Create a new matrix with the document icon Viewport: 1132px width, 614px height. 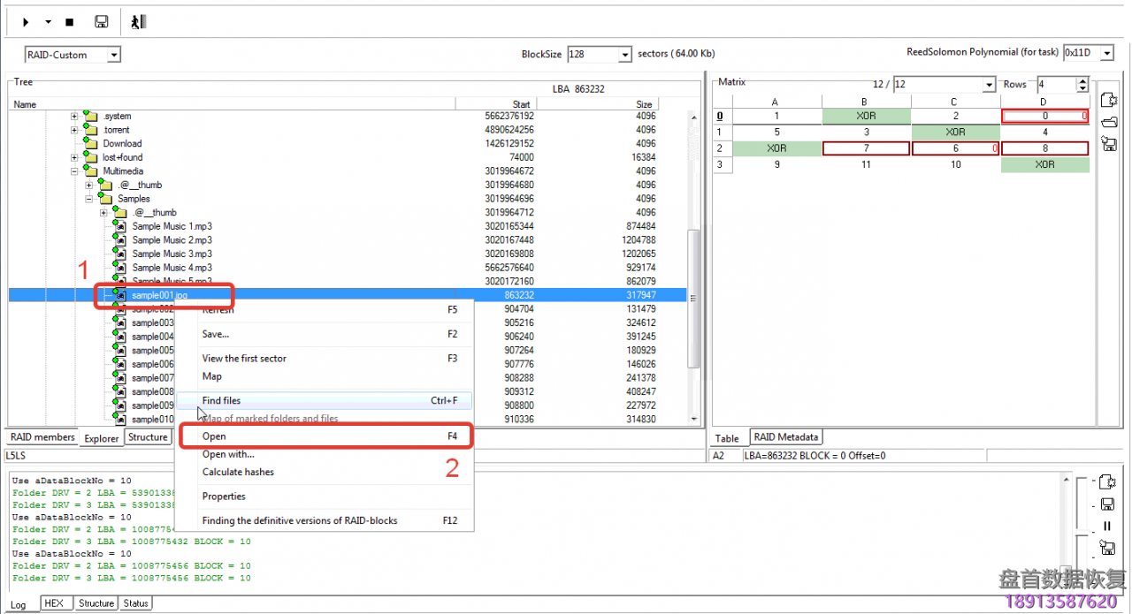[x=1108, y=100]
